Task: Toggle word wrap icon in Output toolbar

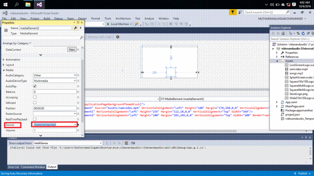Action: pyautogui.click(x=133, y=143)
